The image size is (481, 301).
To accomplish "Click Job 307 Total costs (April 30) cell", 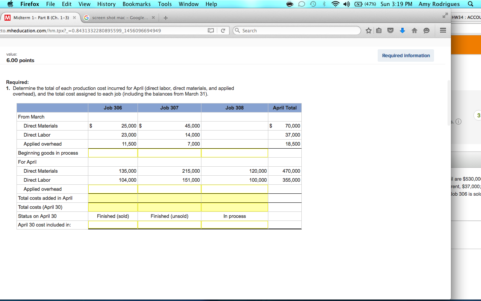I will (169, 207).
